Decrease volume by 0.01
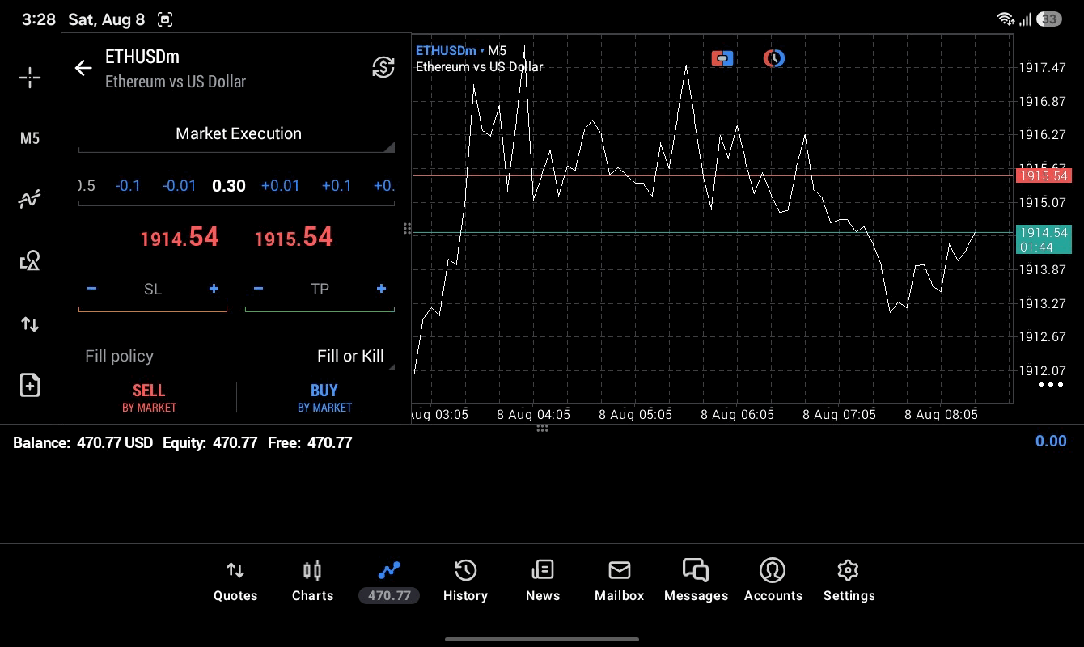 pyautogui.click(x=179, y=186)
